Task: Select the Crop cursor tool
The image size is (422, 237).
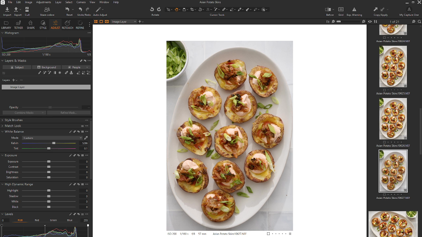Action: coord(193,10)
